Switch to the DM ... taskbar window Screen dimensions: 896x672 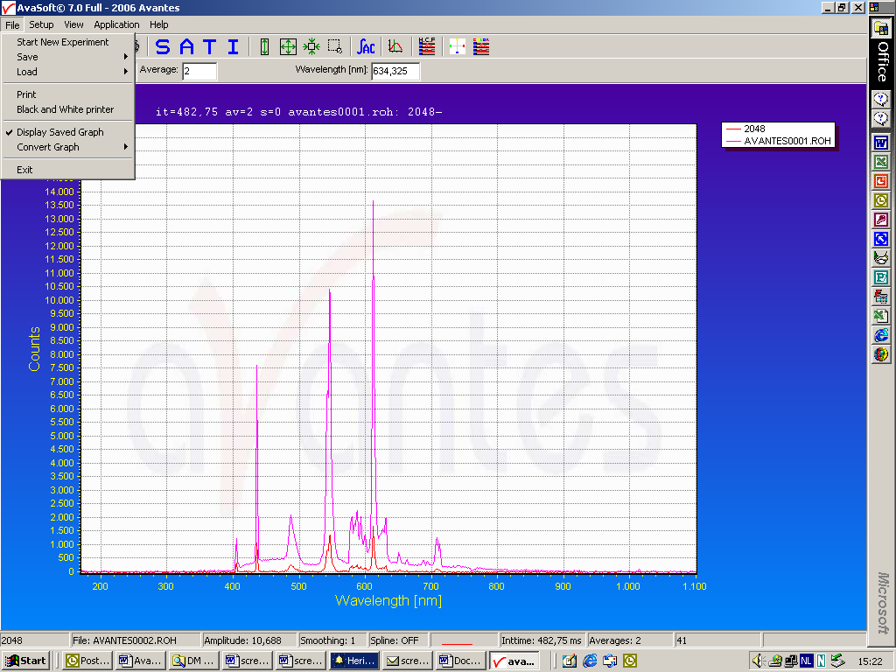tap(193, 661)
